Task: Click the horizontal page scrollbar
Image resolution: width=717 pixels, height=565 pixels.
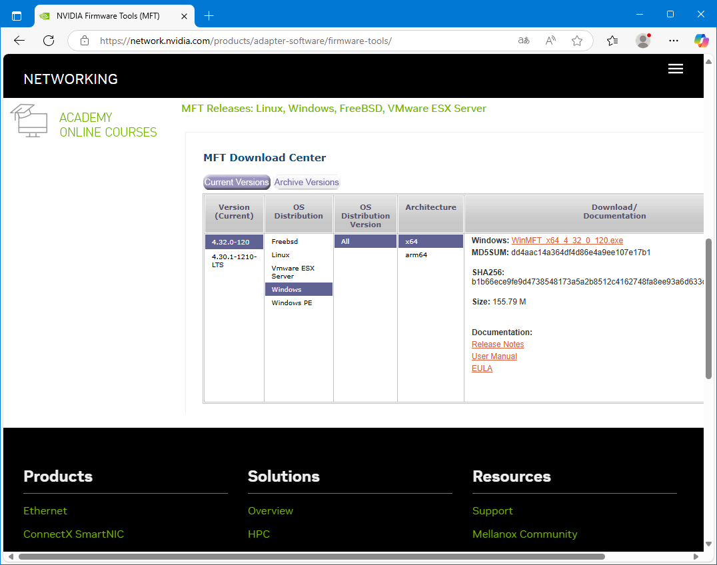Action: tap(311, 556)
